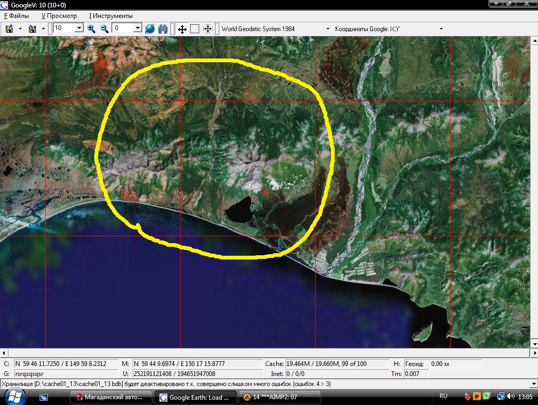Select the move/pan arrows tool
Screen dimensions: 538x405
click(182, 29)
